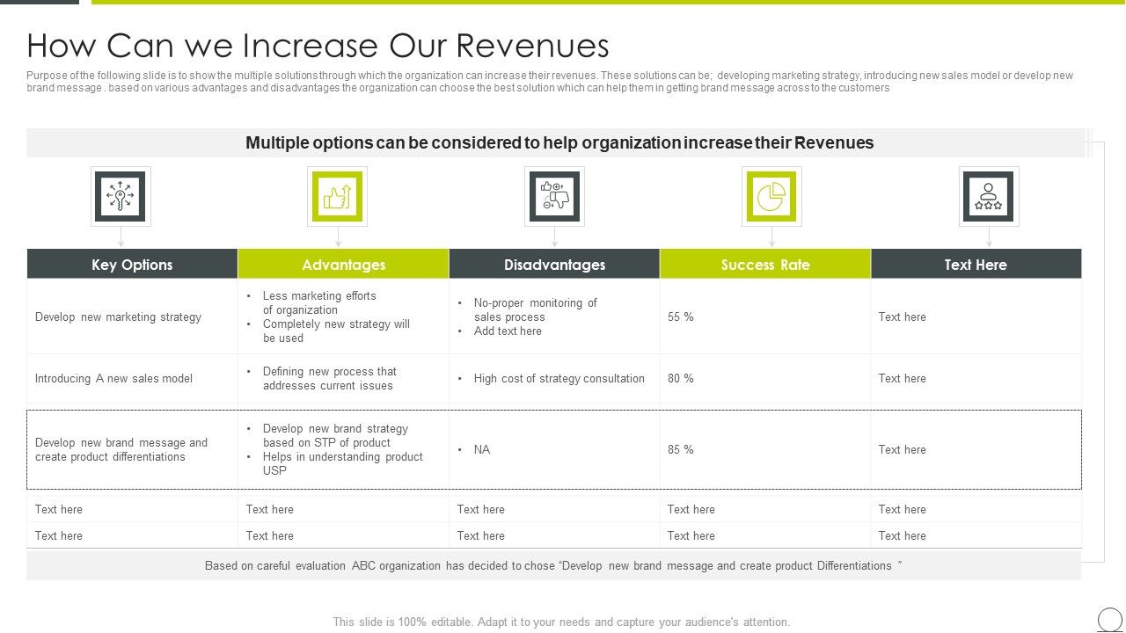Viewport: 1126px width, 633px height.
Task: Click Text here in sales model row
Action: pyautogui.click(x=902, y=379)
